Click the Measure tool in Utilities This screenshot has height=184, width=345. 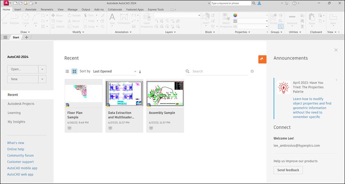pyautogui.click(x=292, y=19)
